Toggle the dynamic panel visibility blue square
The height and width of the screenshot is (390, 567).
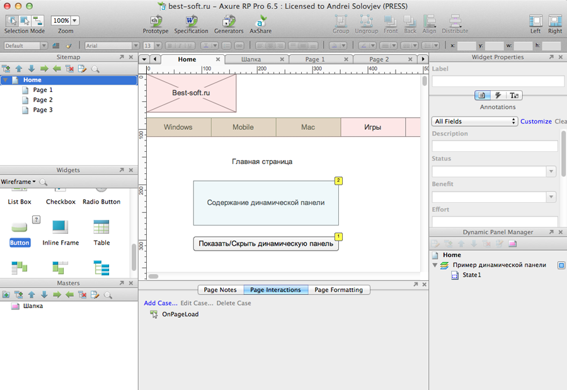click(x=561, y=265)
